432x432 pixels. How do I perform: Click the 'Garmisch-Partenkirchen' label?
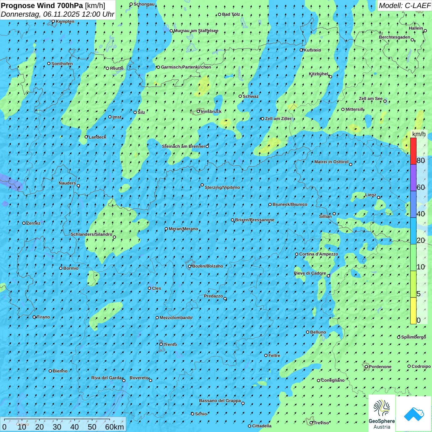click(x=186, y=67)
